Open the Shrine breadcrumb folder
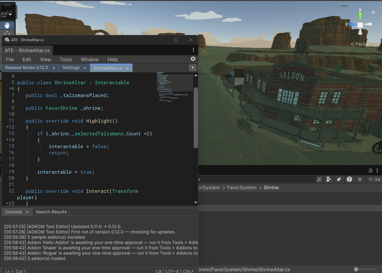382x273 pixels. [271, 187]
